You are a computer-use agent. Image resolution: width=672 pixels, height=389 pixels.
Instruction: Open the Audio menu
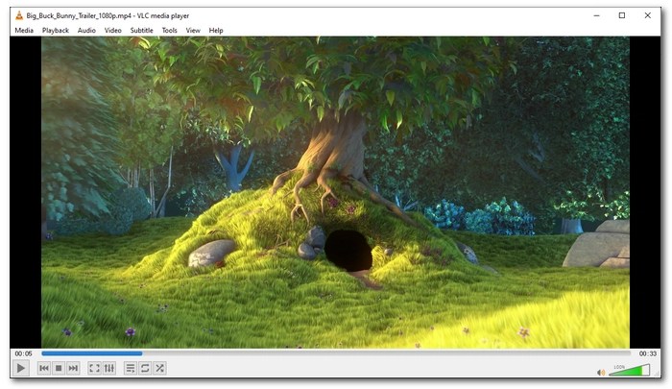[86, 31]
